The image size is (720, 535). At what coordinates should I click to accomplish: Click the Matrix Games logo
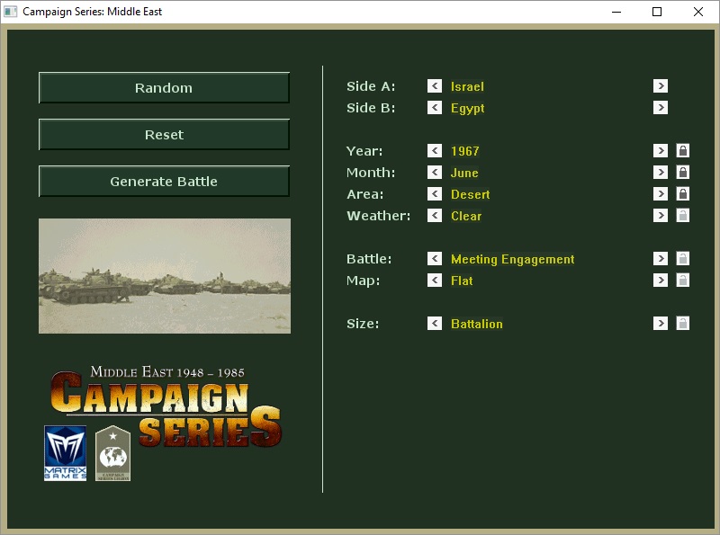tap(65, 453)
